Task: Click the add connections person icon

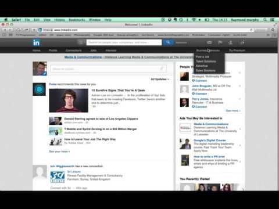Action: pyautogui.click(x=231, y=42)
